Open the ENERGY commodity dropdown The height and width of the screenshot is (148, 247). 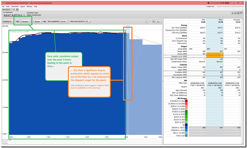coord(8,21)
